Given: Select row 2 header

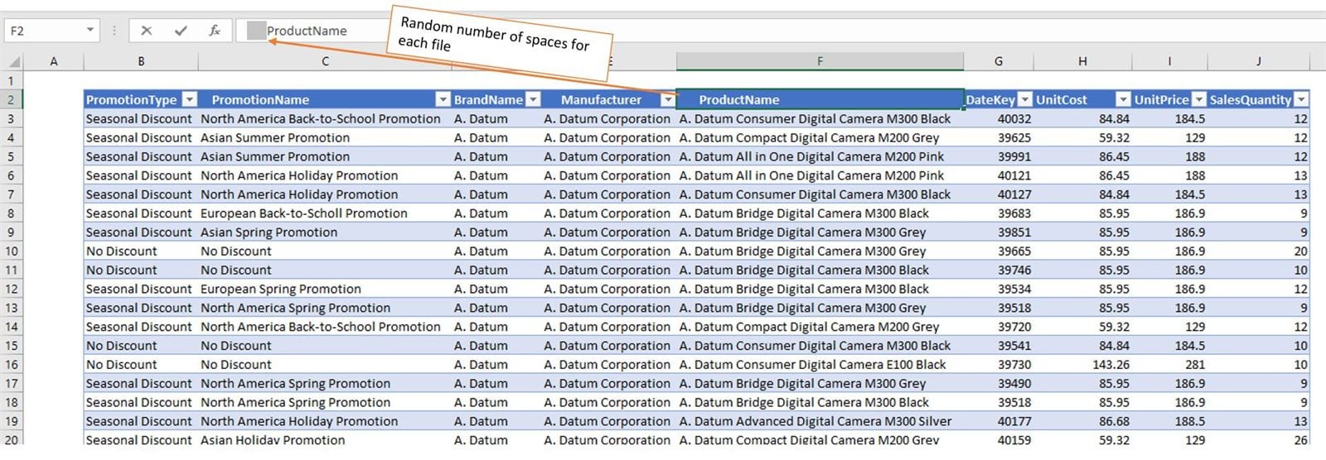Looking at the screenshot, I should coord(12,99).
